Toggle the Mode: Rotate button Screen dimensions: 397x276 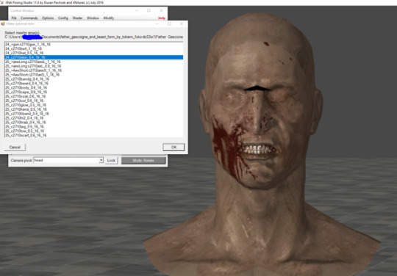pyautogui.click(x=143, y=161)
